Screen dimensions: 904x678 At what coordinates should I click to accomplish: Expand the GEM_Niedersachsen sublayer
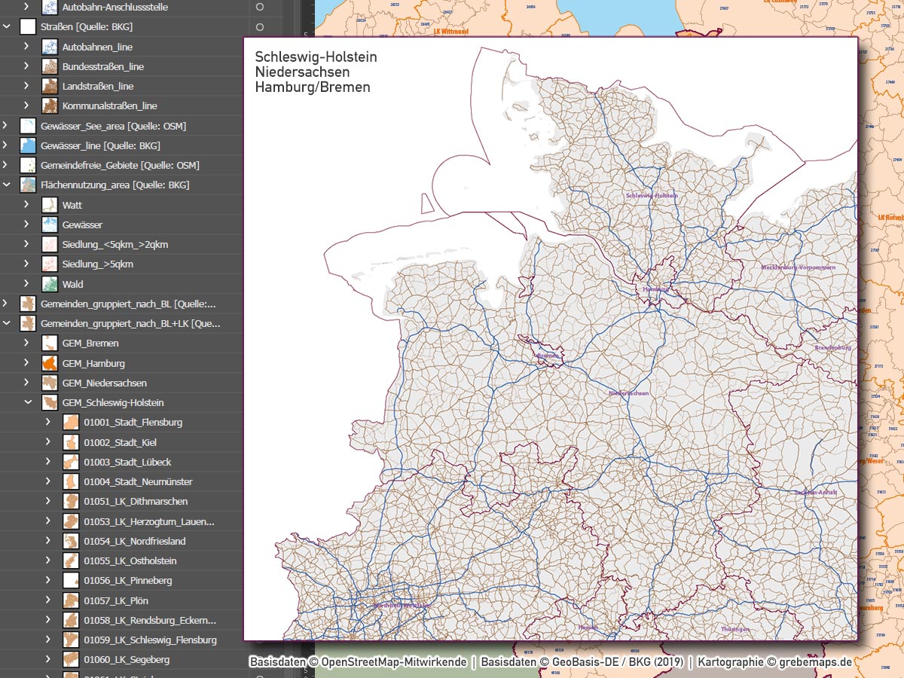[28, 383]
